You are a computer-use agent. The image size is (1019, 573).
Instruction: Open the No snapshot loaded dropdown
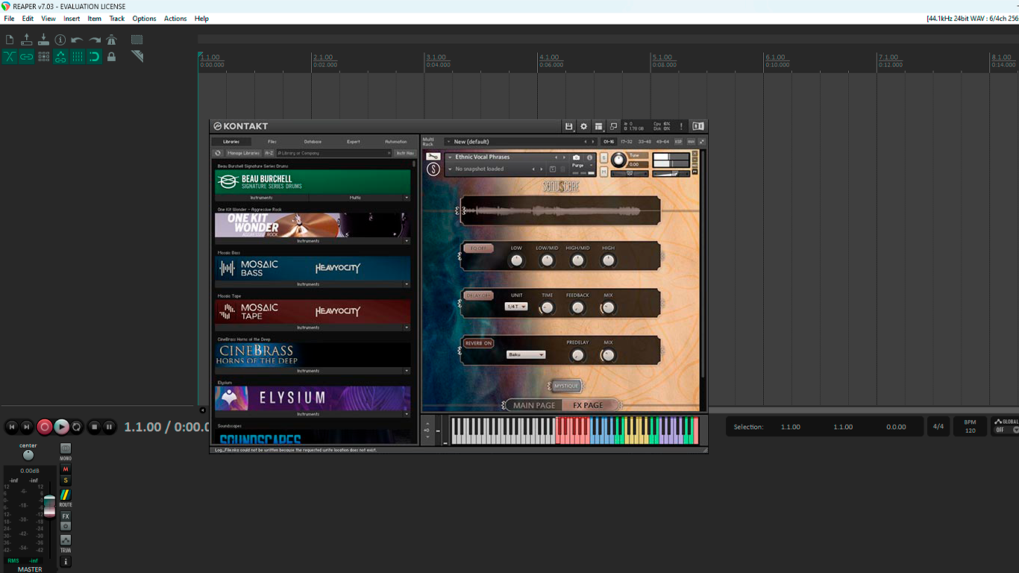point(450,169)
